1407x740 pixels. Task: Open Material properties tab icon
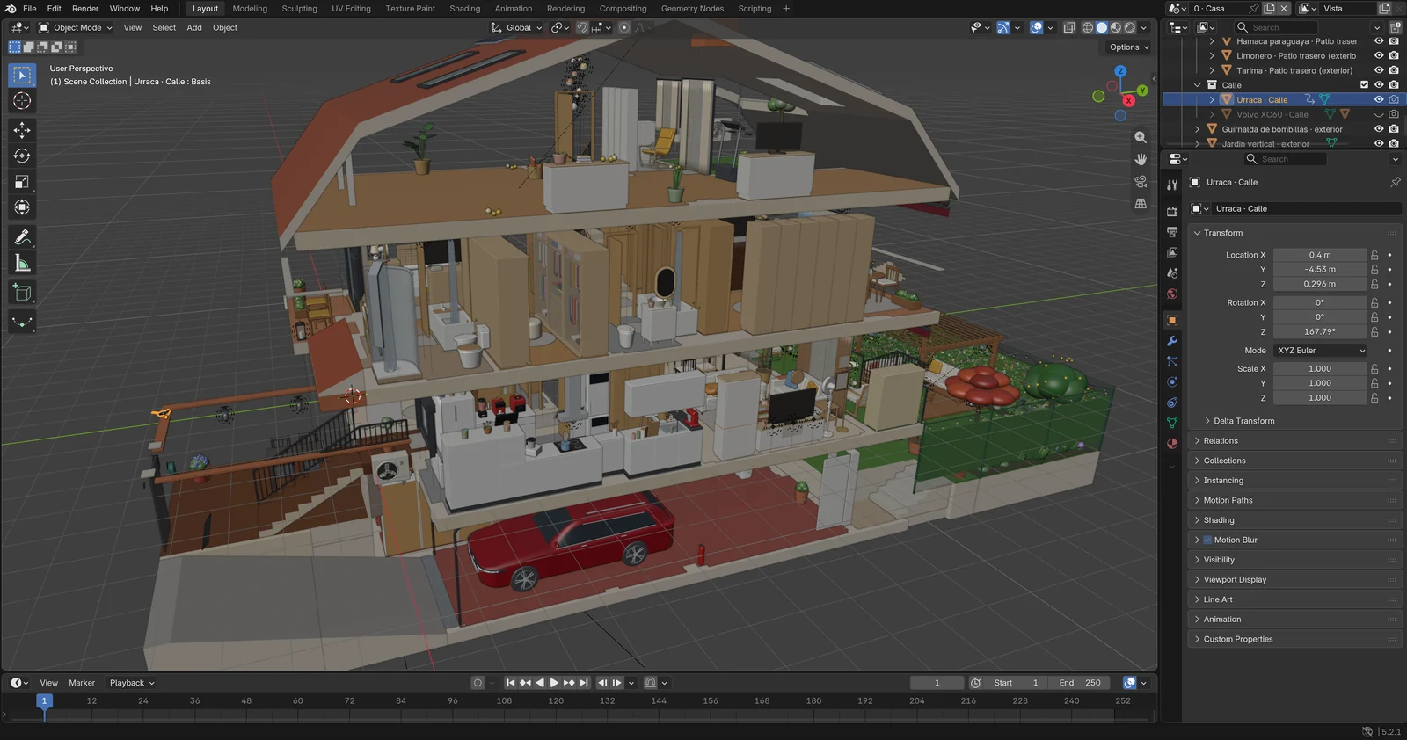[1172, 444]
